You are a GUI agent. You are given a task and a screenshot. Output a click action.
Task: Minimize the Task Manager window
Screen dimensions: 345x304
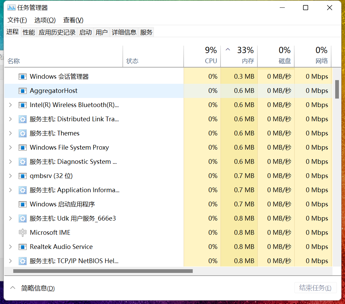click(x=282, y=8)
